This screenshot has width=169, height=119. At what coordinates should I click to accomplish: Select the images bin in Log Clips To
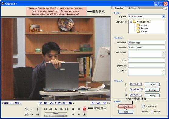click(144, 28)
